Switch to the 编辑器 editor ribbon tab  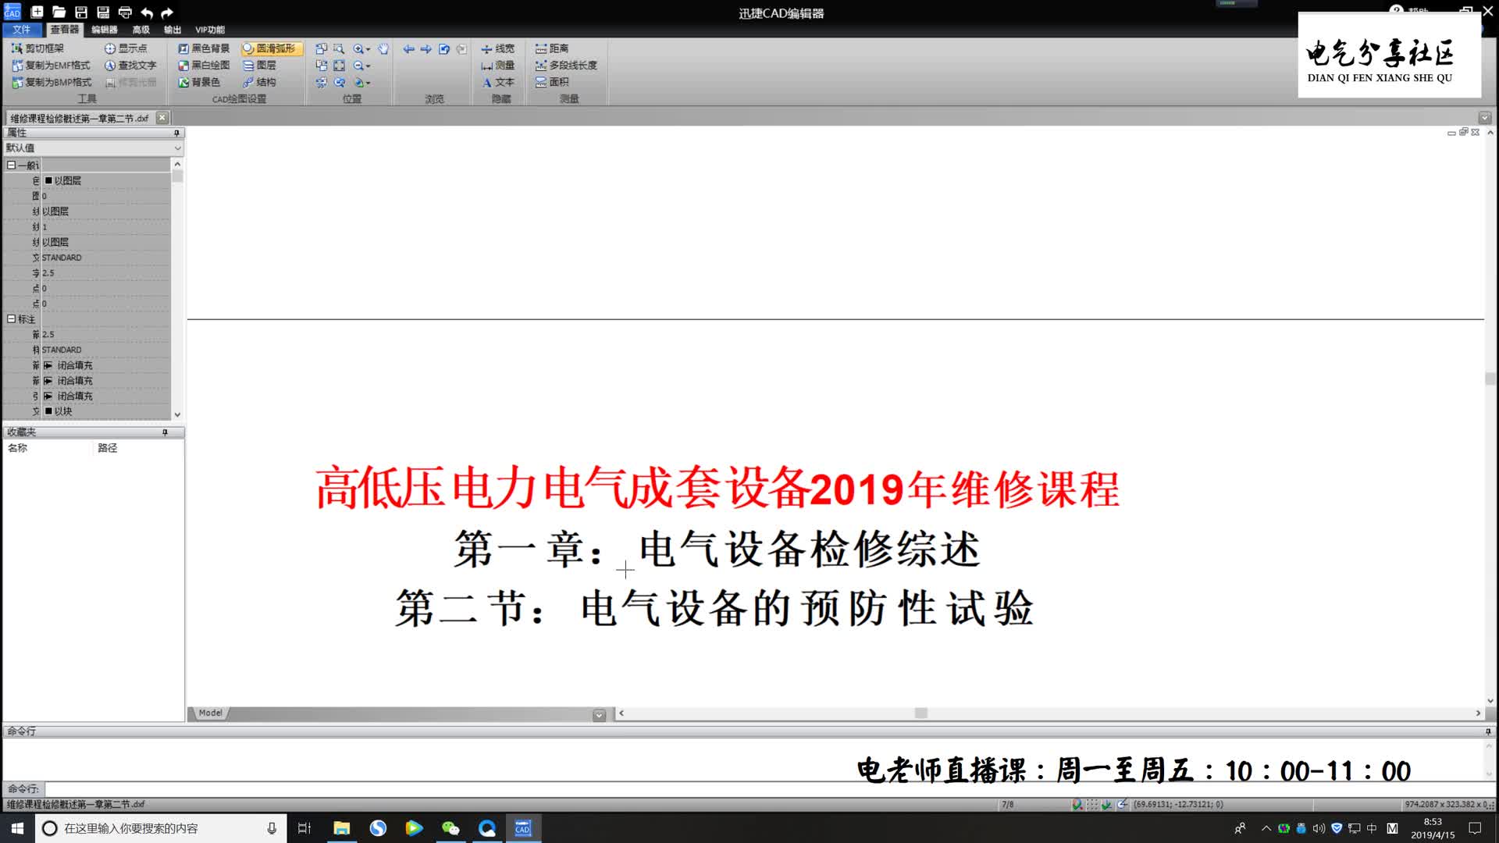tap(104, 30)
